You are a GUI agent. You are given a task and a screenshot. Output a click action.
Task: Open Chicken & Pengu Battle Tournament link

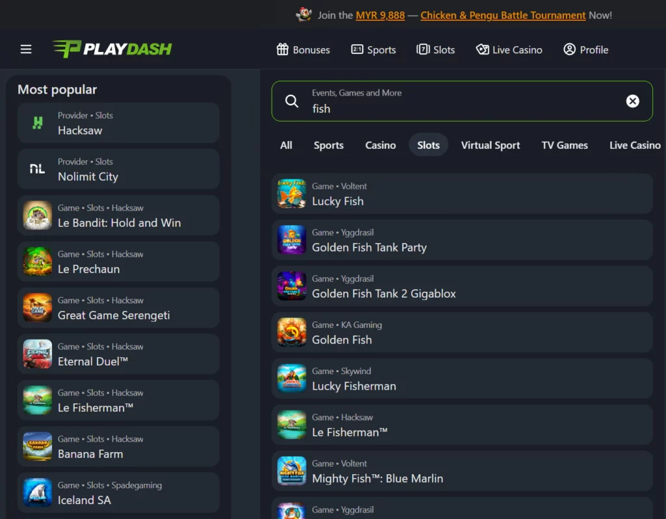503,16
